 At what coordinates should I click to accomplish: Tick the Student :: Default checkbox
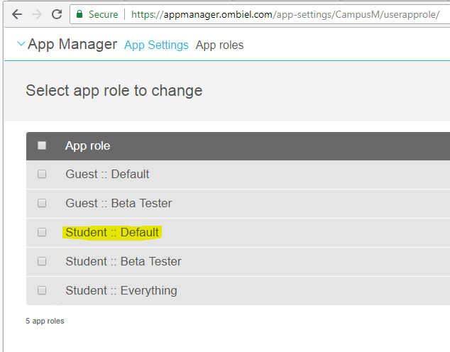coord(42,232)
